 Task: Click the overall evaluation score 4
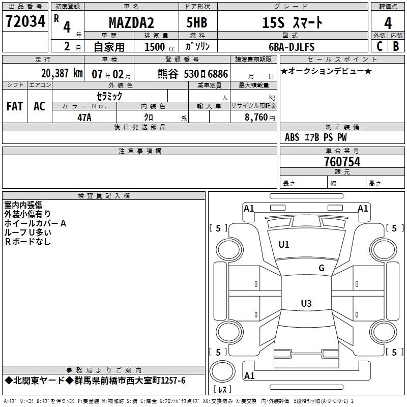[388, 23]
